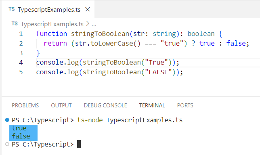Click 'TypescriptExamples.ts' argument in the terminal command
The image size is (260, 155).
(x=145, y=120)
